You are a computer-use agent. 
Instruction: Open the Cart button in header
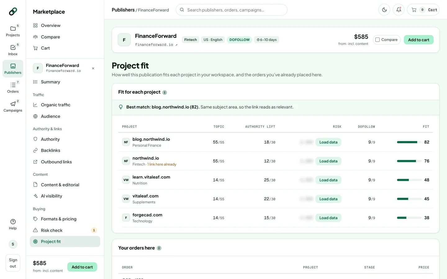pyautogui.click(x=423, y=10)
